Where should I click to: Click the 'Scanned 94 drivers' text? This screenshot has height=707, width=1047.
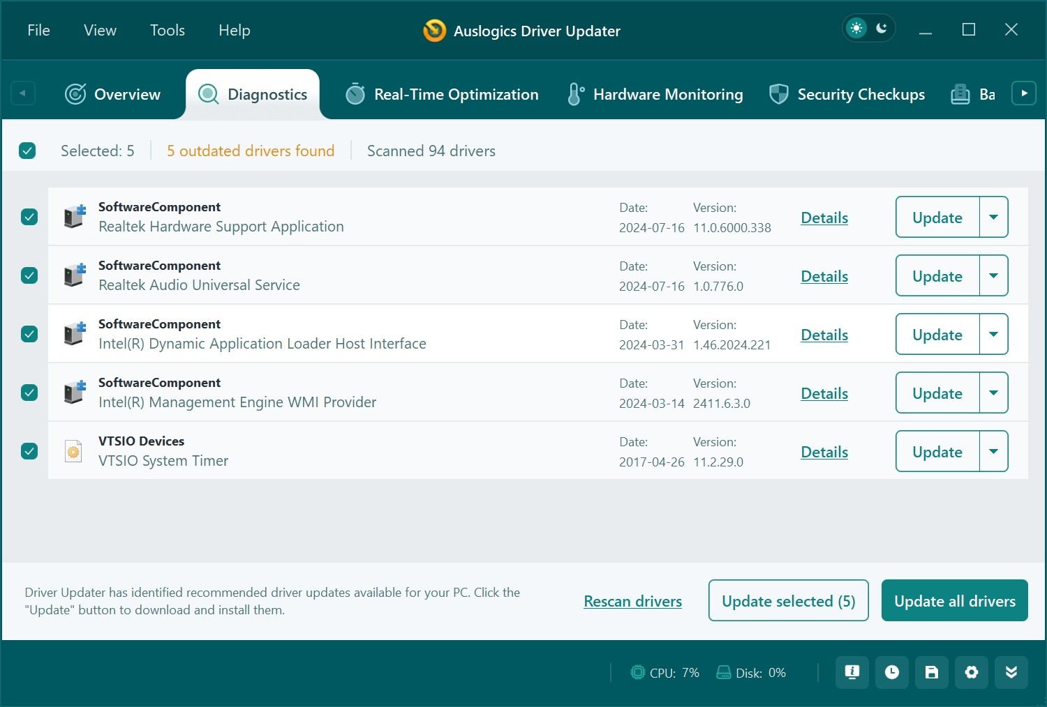click(x=431, y=151)
